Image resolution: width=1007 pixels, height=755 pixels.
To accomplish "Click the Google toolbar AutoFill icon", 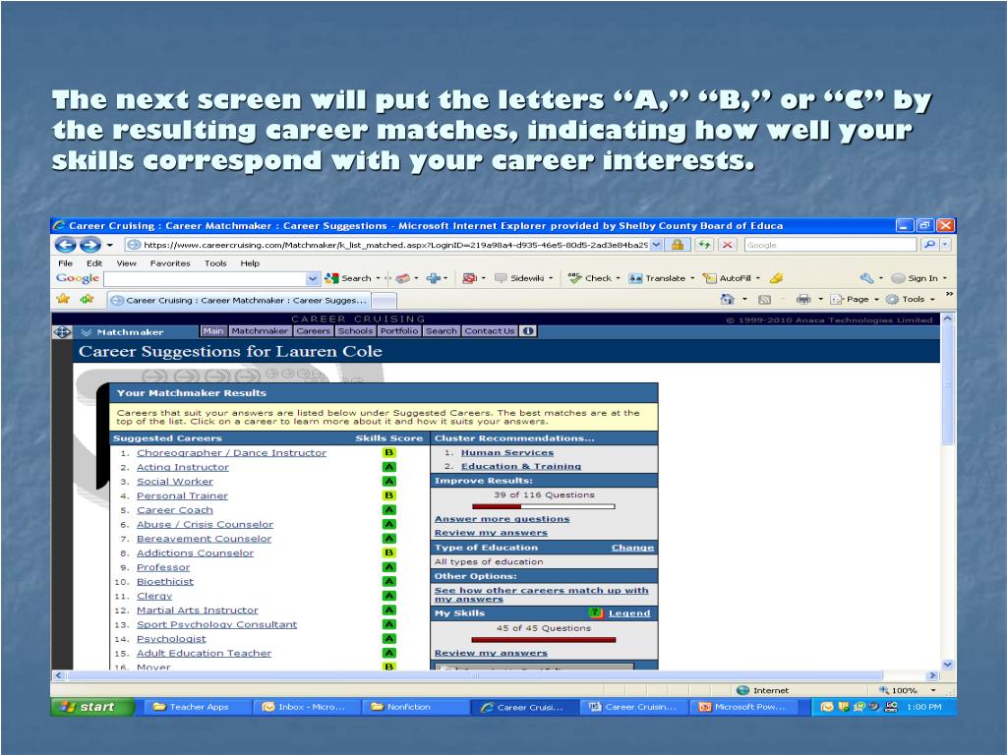I will (x=710, y=278).
